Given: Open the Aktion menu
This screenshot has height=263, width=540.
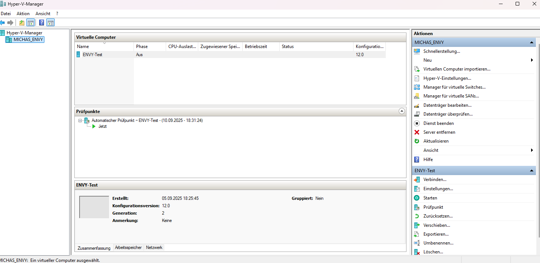Looking at the screenshot, I should 23,13.
